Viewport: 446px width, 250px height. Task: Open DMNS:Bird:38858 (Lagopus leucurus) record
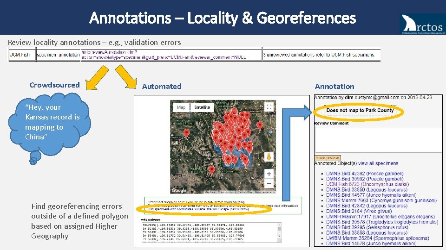(x=367, y=233)
